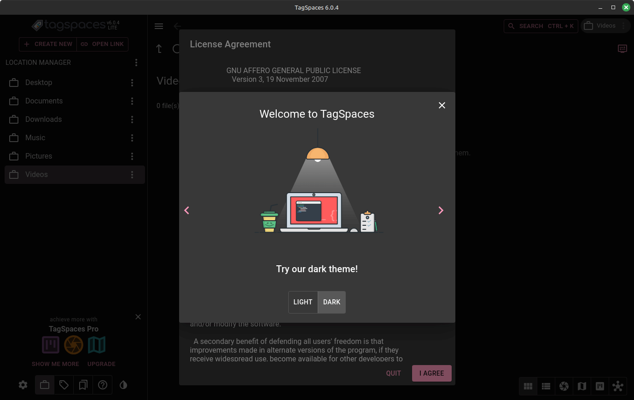Open the help and feedback panel
The image size is (634, 400).
103,385
